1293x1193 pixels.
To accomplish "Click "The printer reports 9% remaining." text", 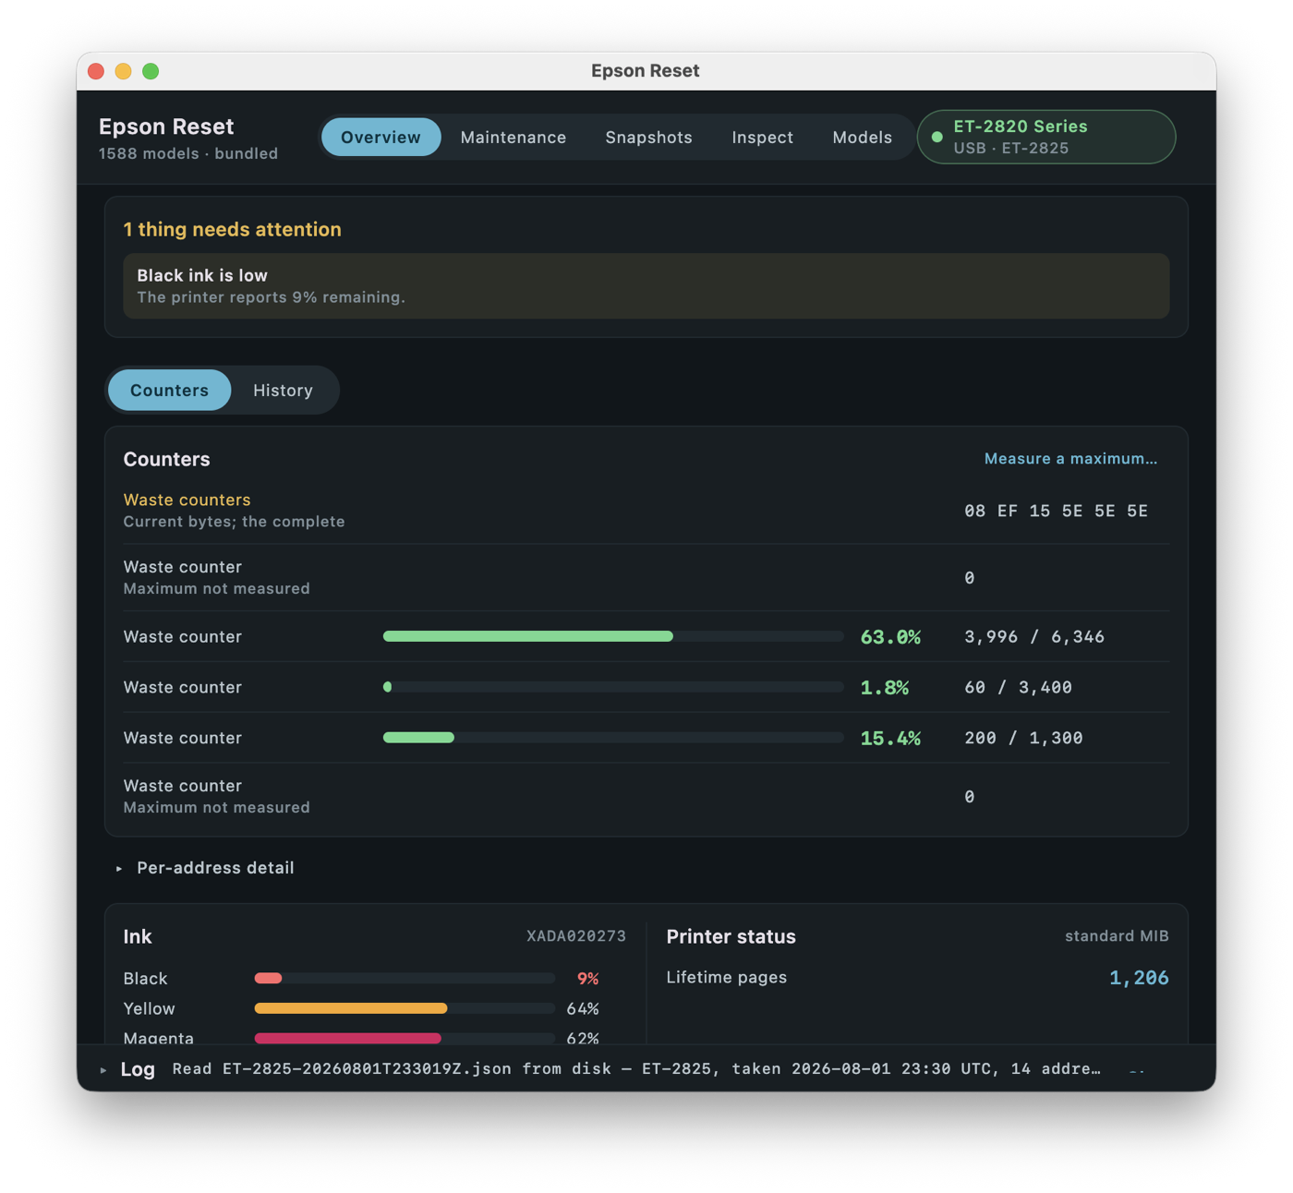I will [272, 297].
